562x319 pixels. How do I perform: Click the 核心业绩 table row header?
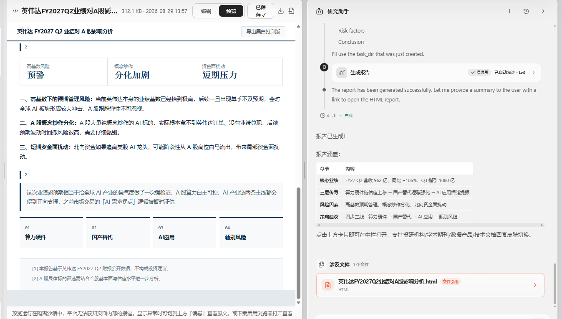click(329, 180)
